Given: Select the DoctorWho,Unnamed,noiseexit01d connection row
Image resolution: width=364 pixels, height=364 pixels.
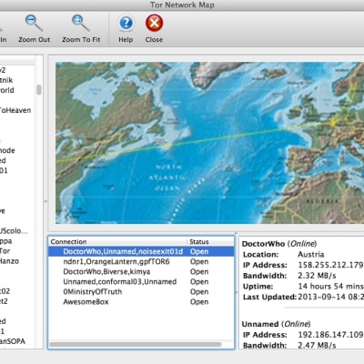Looking at the screenshot, I should pyautogui.click(x=141, y=251).
